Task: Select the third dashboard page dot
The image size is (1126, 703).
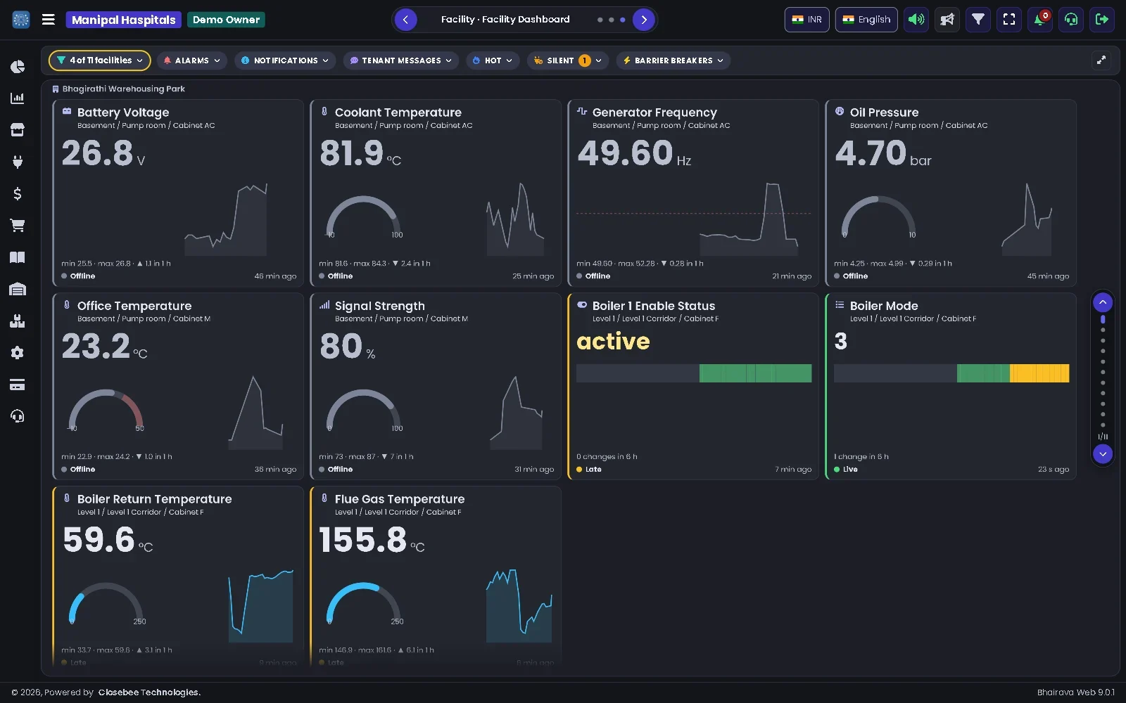Action: [623, 20]
